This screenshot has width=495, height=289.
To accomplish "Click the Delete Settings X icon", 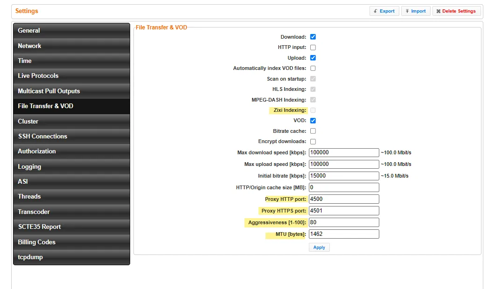I will [438, 11].
